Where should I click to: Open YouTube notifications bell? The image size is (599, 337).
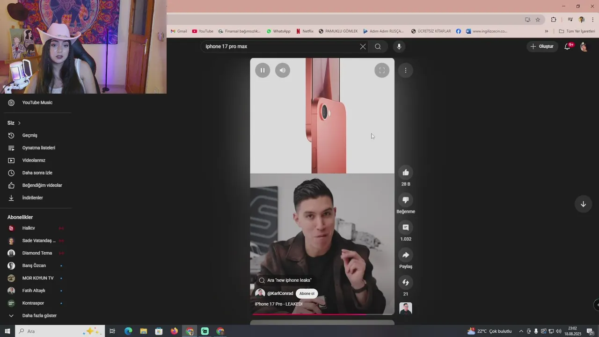coord(567,46)
